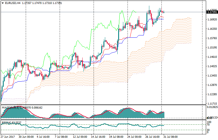Screen dimensions: 218x140
Task: Click the 19 Jul 08:00 time label
Action: 116,137
